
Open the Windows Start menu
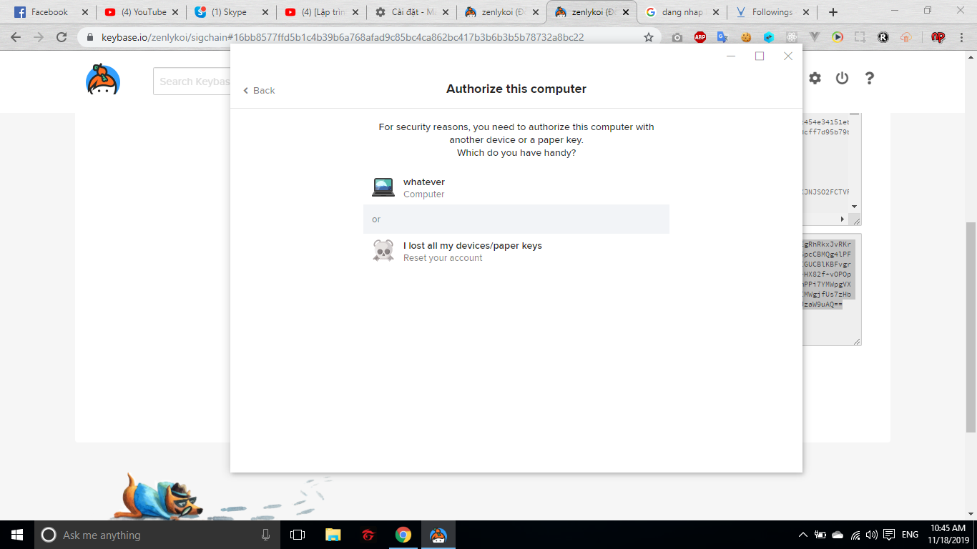tap(17, 535)
